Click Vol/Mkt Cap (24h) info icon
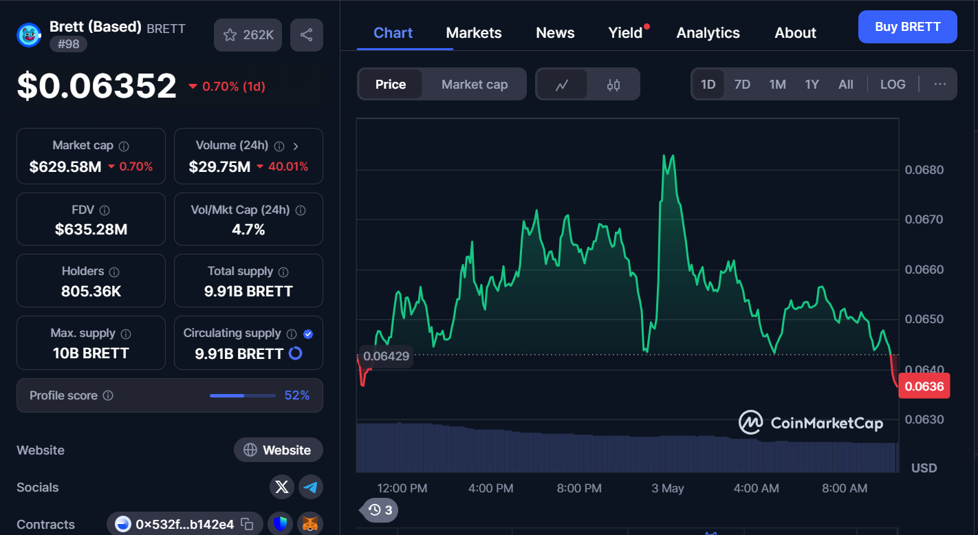The image size is (978, 535). (301, 210)
